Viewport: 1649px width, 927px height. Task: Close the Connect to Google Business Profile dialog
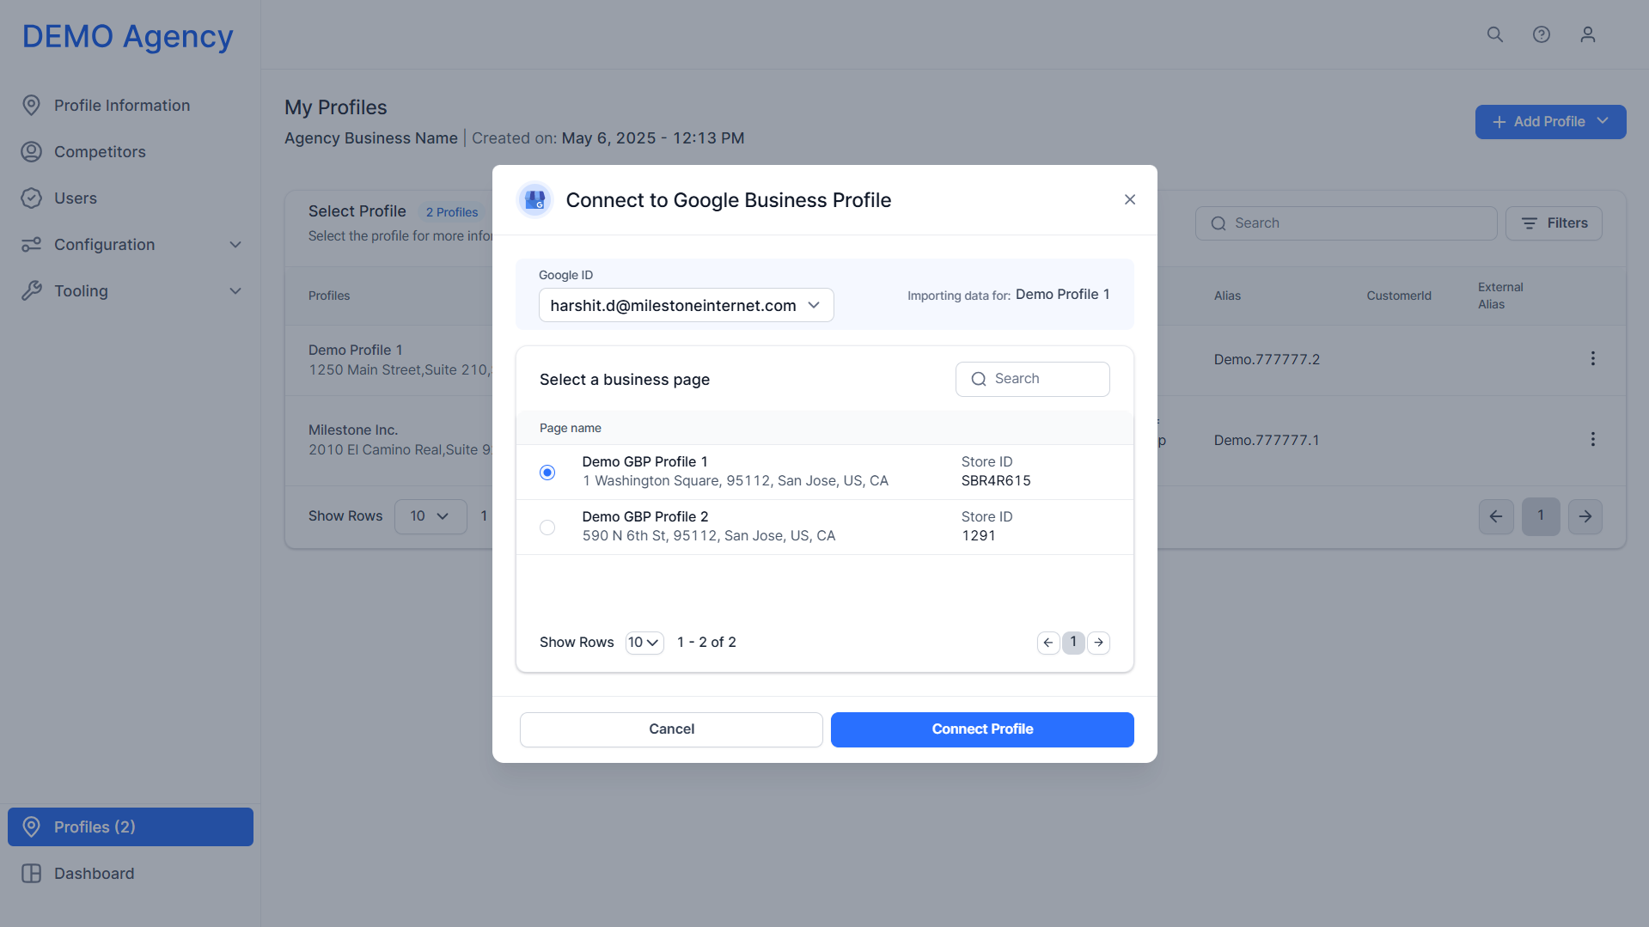1130,199
